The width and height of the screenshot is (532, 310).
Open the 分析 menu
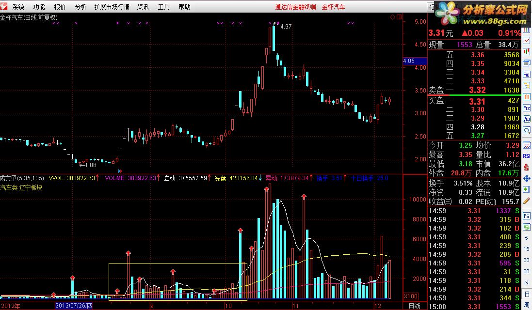tap(81, 7)
